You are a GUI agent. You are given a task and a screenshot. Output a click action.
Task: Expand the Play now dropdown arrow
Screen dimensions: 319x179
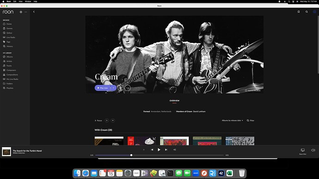point(114,88)
